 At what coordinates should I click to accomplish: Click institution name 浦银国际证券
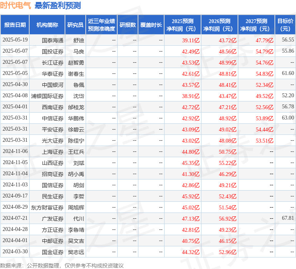pyautogui.click(x=47, y=96)
